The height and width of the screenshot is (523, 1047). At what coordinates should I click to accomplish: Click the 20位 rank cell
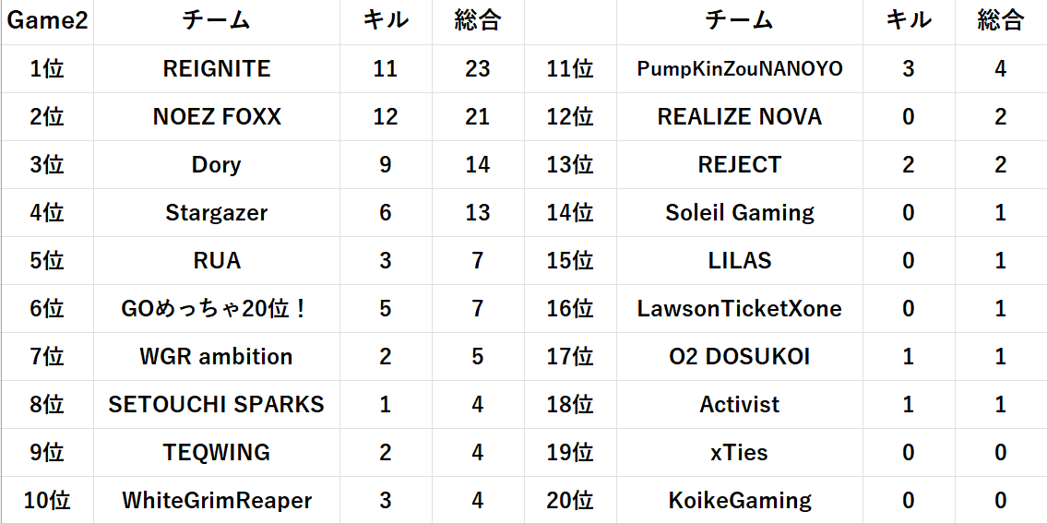tap(570, 501)
